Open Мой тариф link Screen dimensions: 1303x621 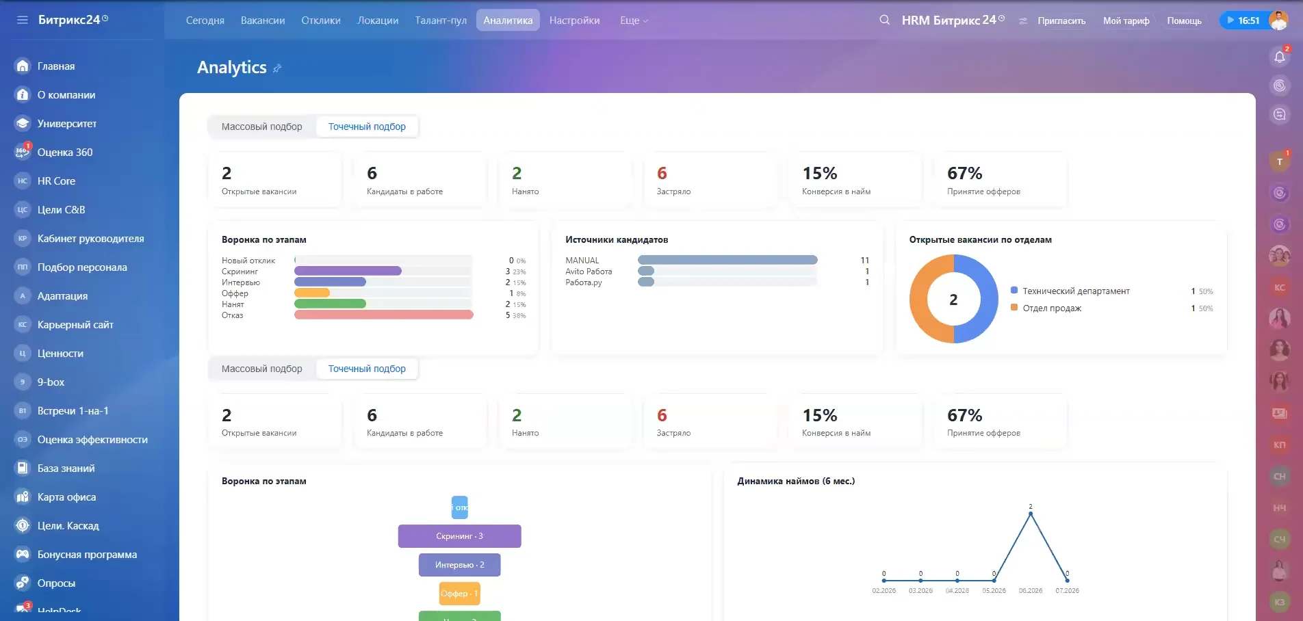pyautogui.click(x=1126, y=21)
